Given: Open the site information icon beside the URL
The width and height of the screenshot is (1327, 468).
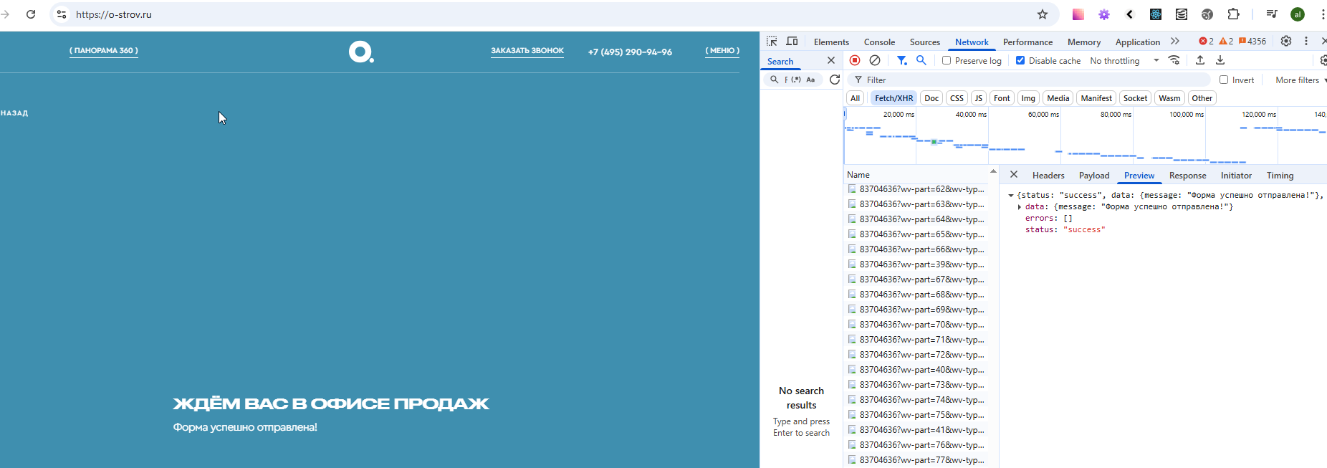Looking at the screenshot, I should point(62,14).
